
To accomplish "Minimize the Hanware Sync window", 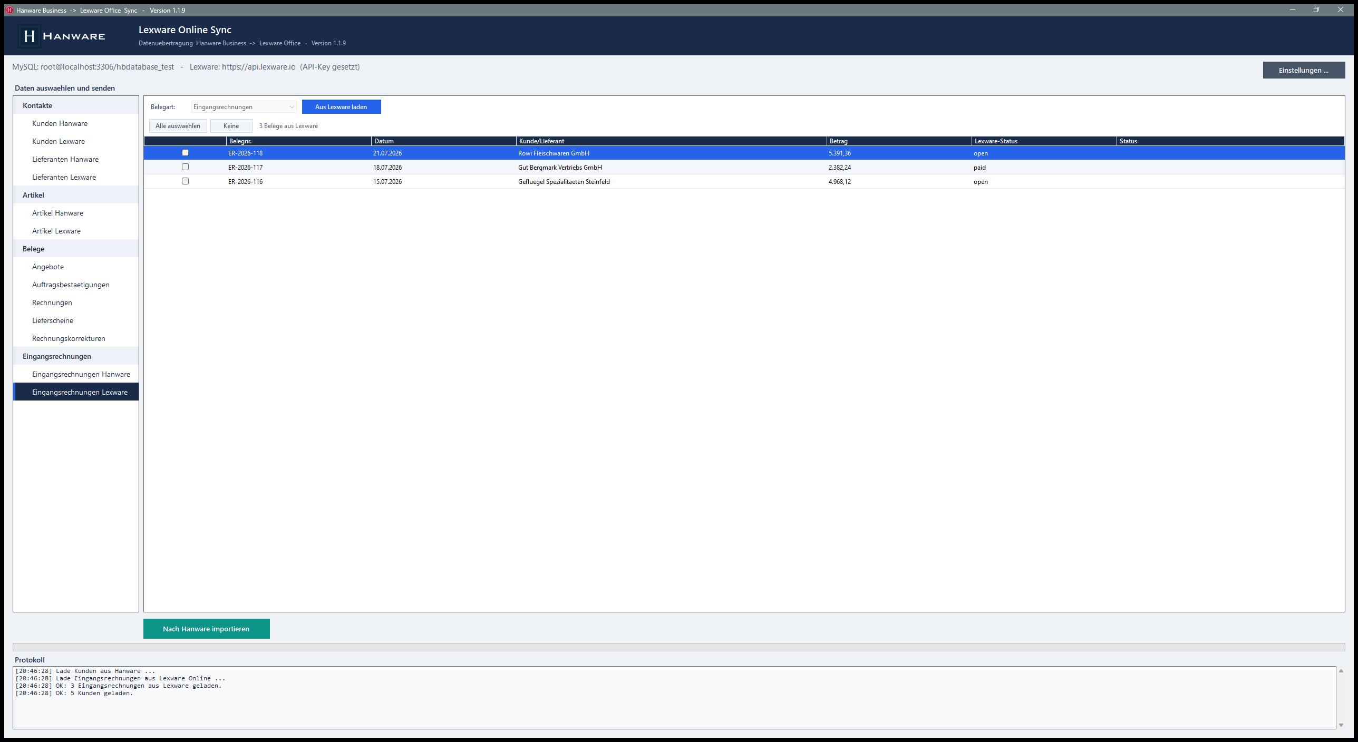I will 1292,10.
